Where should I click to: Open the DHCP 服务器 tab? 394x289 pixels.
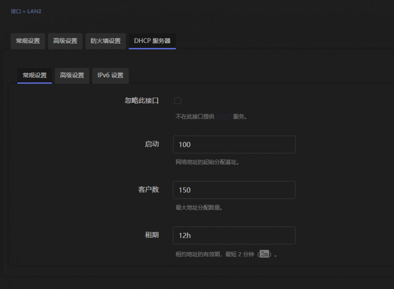click(152, 41)
